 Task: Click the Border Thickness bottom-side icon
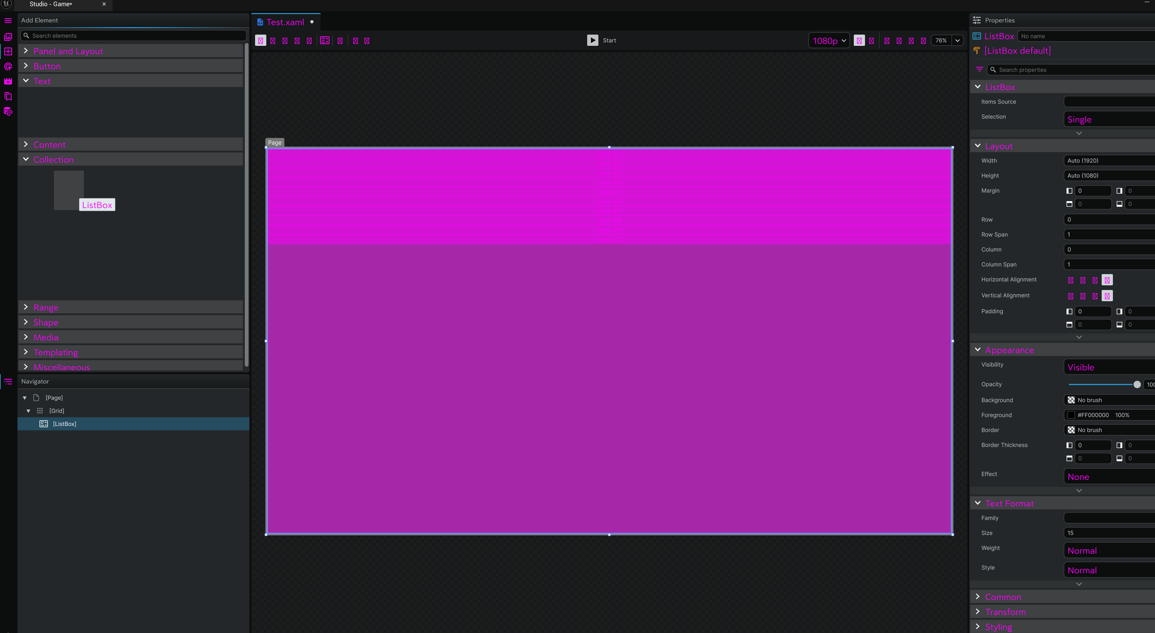[x=1119, y=459]
